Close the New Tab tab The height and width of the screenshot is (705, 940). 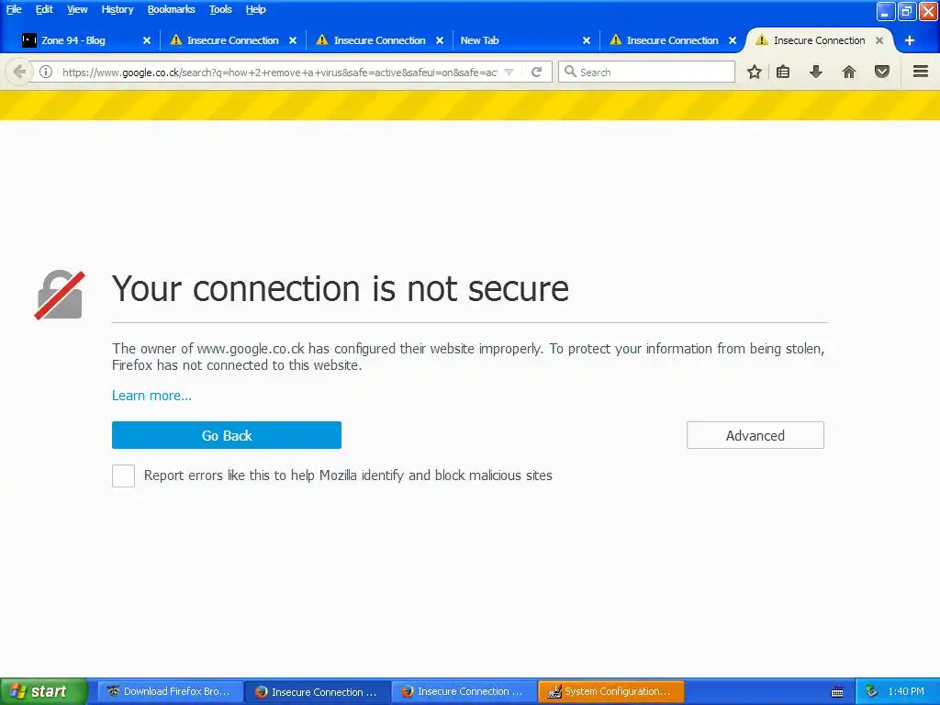pyautogui.click(x=587, y=40)
